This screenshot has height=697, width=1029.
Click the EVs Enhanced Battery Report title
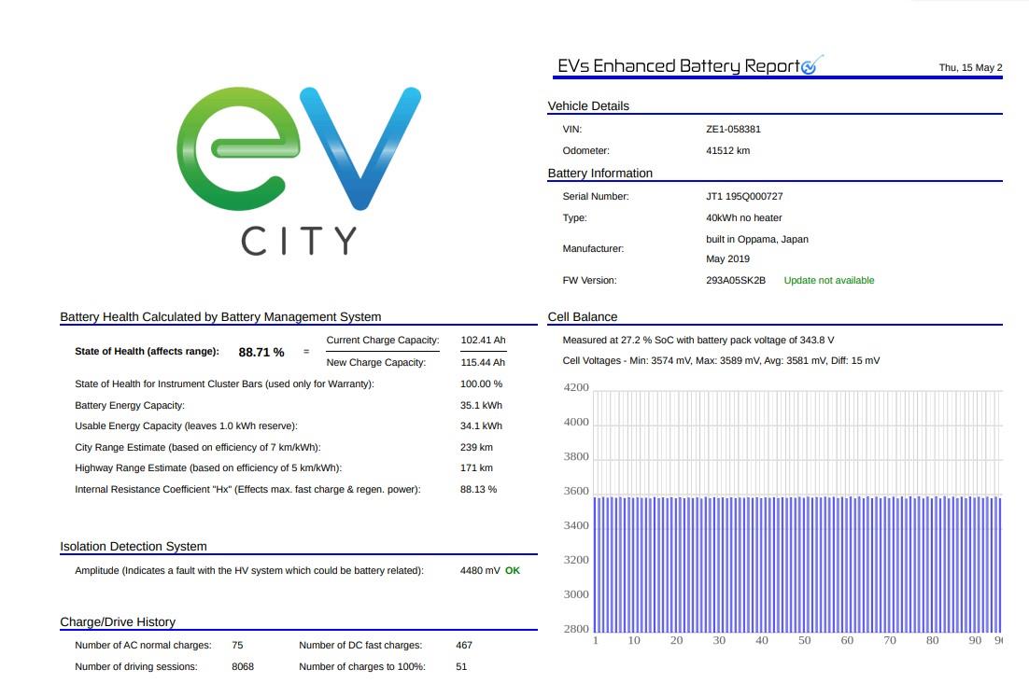pos(679,66)
